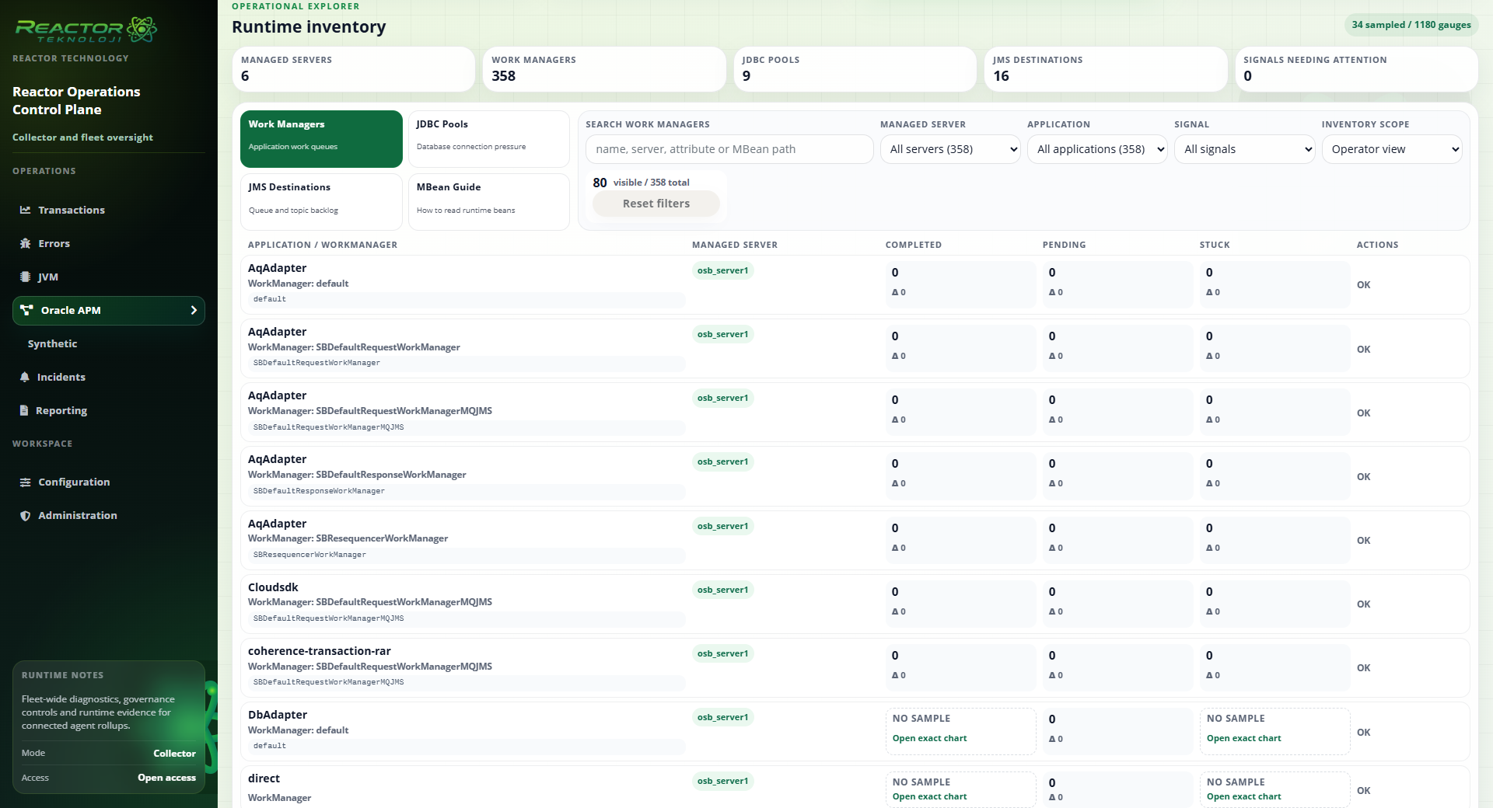Click the Reporting document icon

[x=24, y=410]
